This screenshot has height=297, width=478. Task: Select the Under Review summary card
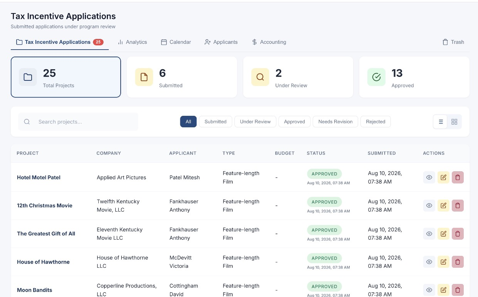[x=298, y=77]
